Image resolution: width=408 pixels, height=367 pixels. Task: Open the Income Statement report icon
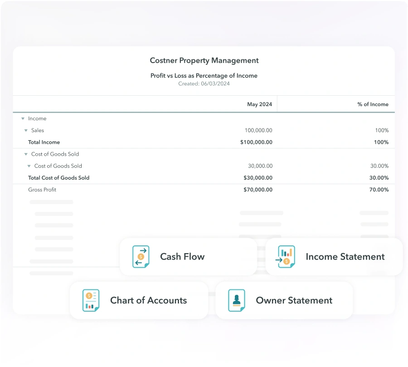click(x=286, y=256)
